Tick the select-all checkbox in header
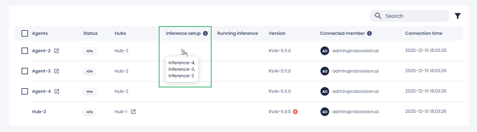The width and height of the screenshot is (477, 132). click(25, 33)
